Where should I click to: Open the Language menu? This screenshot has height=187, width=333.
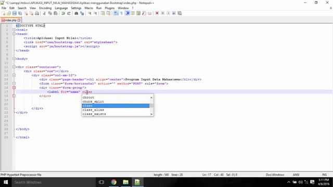pos(61,8)
